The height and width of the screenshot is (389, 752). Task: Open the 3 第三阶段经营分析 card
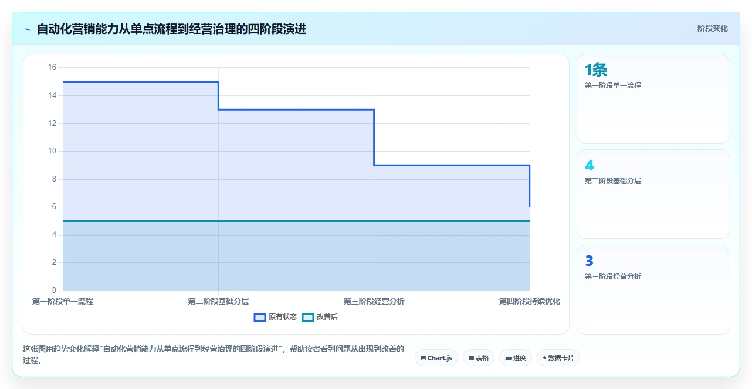click(653, 289)
